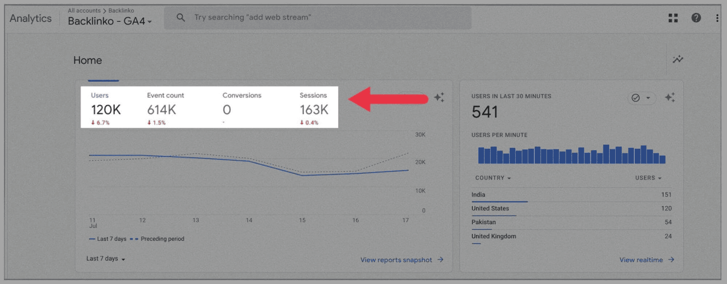Open the Google apps grid icon
Image resolution: width=727 pixels, height=284 pixels.
[x=673, y=18]
